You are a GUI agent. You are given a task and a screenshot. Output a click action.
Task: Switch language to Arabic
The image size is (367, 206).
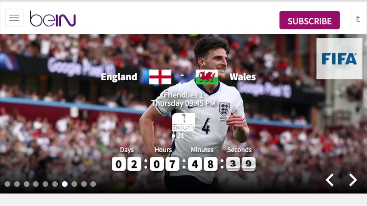358,19
